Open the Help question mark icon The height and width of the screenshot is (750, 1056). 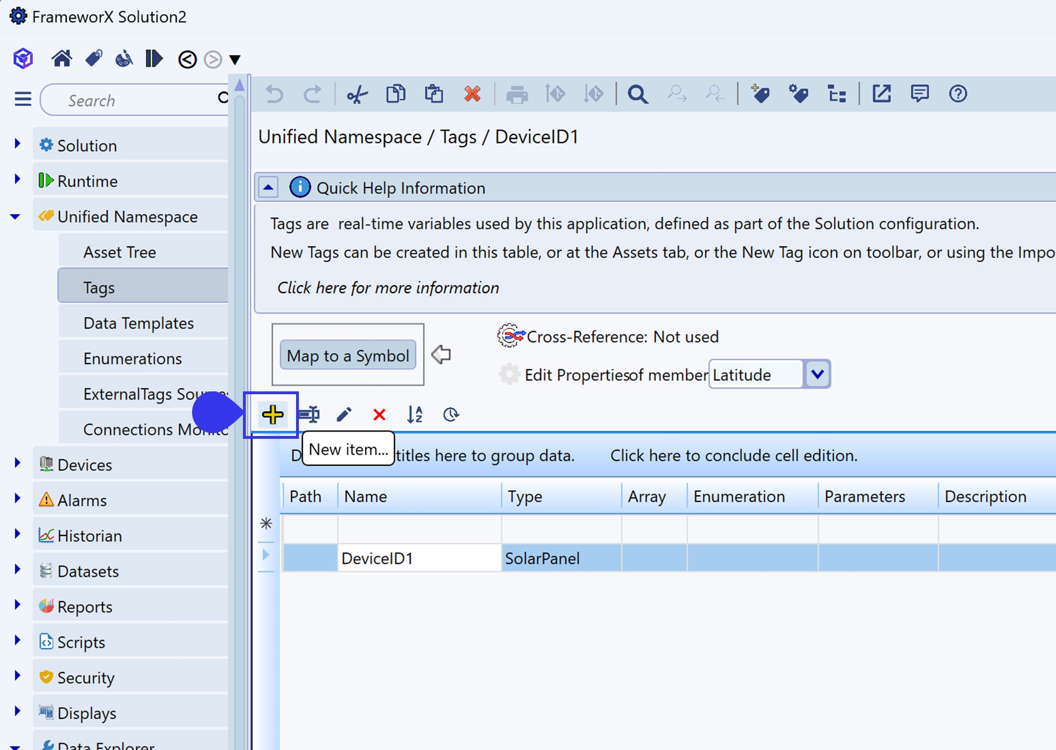pyautogui.click(x=958, y=93)
